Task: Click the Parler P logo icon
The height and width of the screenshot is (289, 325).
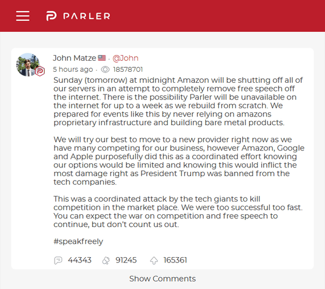Action: pos(51,16)
